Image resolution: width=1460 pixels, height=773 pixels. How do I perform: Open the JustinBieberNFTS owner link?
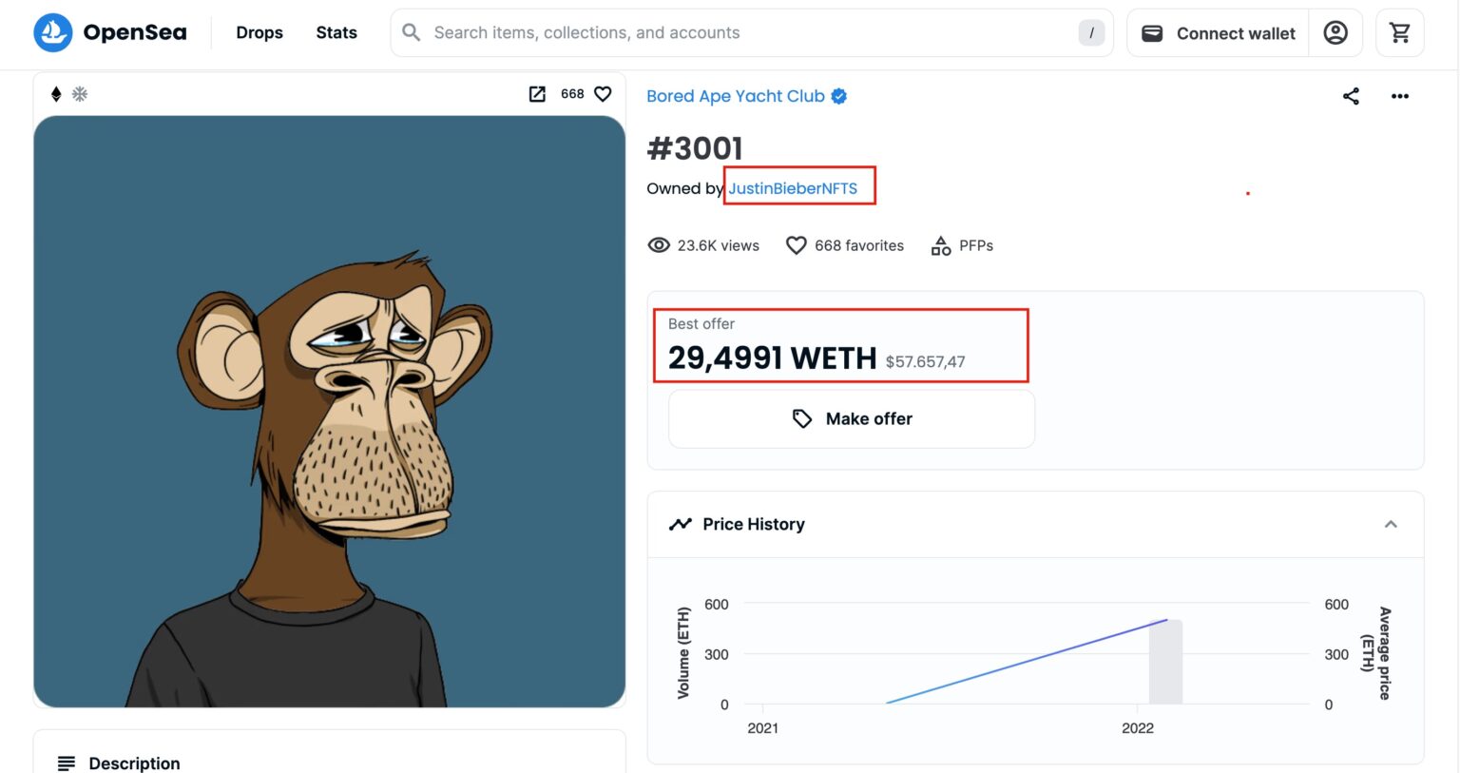(793, 188)
